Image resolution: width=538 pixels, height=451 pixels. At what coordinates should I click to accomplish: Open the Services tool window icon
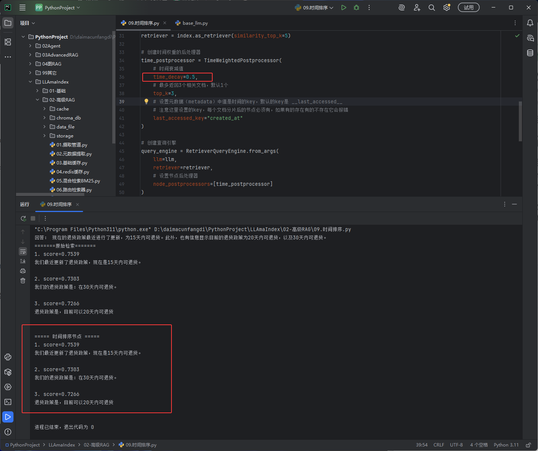8,387
